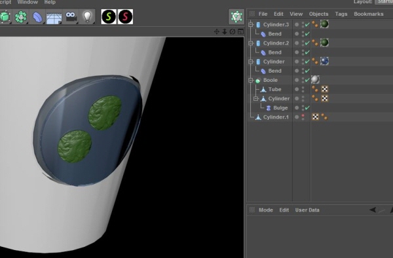Image resolution: width=393 pixels, height=258 pixels.
Task: Click the checkerboard tag on Cylinder under Boole
Action: [x=325, y=98]
